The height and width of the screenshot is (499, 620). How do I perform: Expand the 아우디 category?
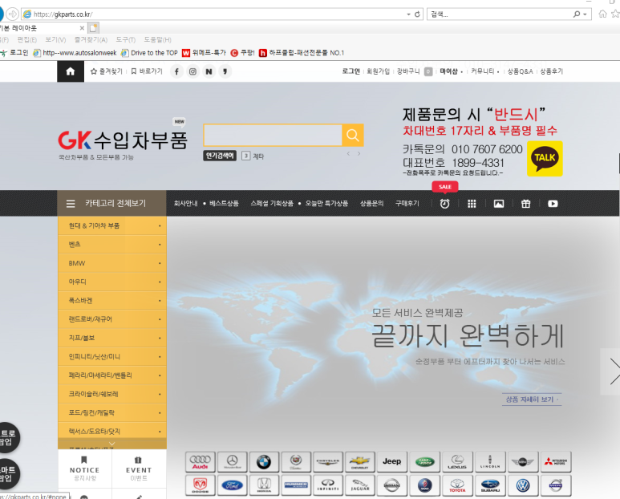pyautogui.click(x=112, y=282)
